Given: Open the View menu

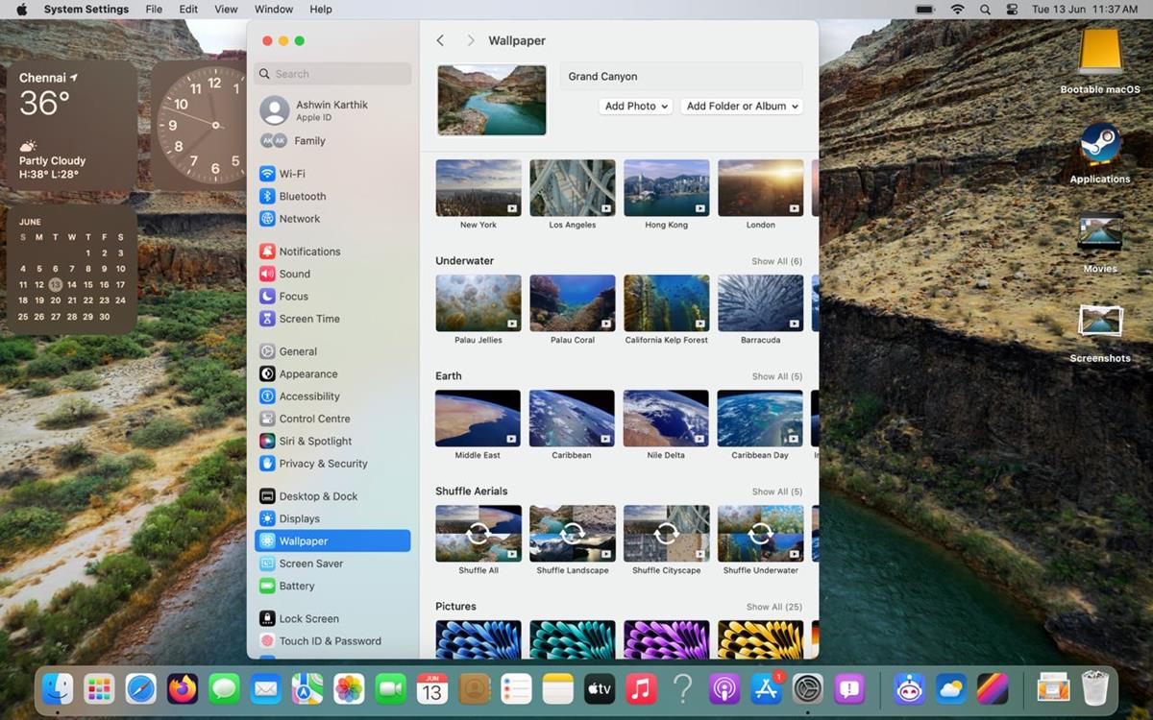Looking at the screenshot, I should (225, 9).
